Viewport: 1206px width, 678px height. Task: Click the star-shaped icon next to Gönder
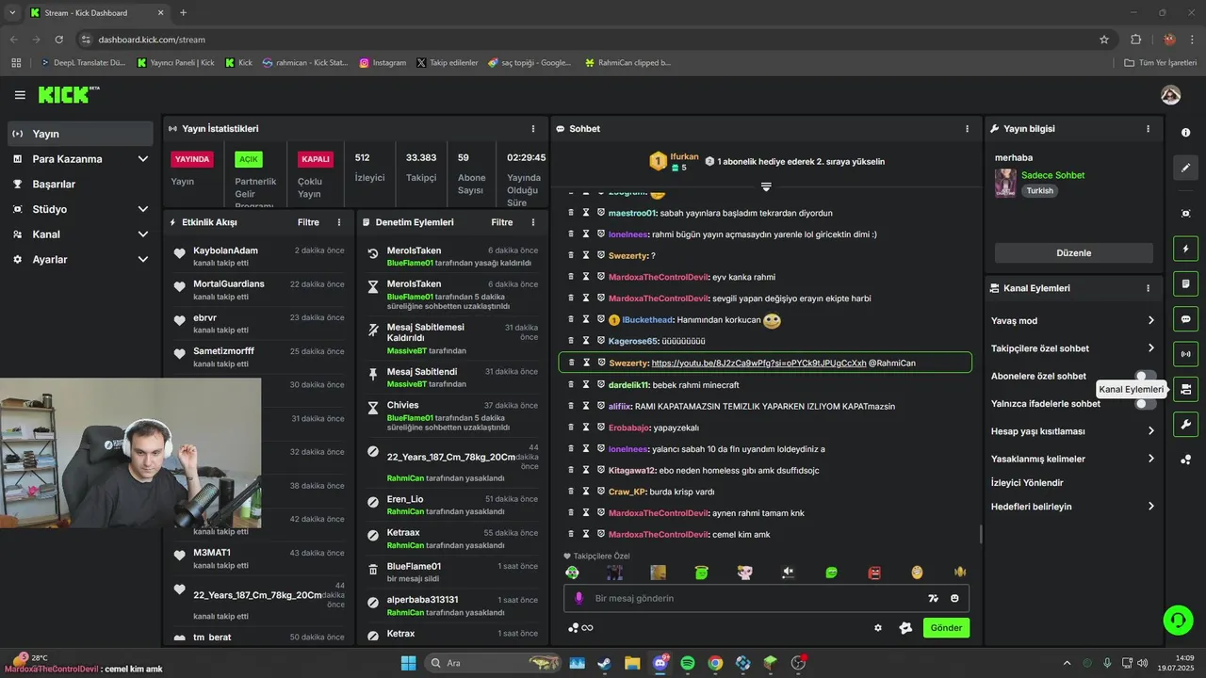[x=905, y=628]
